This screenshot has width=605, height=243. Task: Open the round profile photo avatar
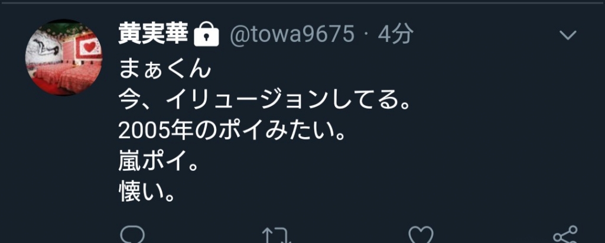(64, 57)
